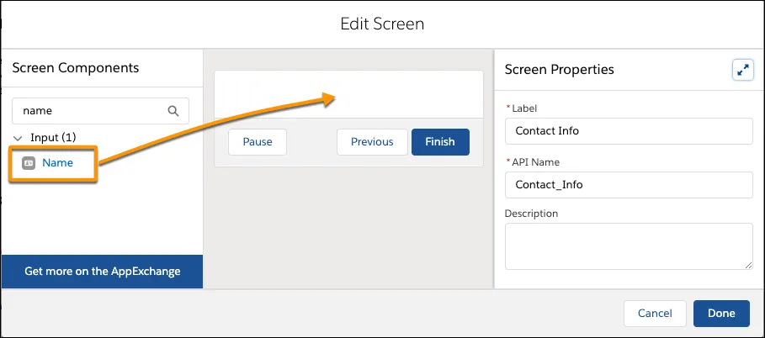The width and height of the screenshot is (765, 338).
Task: Confirm changes with the Done button
Action: [721, 314]
